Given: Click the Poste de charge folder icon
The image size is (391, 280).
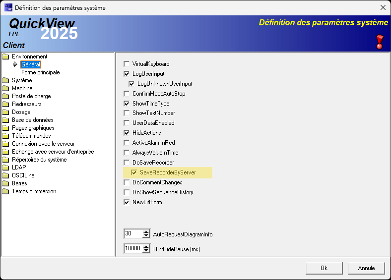Looking at the screenshot, I should (5, 97).
